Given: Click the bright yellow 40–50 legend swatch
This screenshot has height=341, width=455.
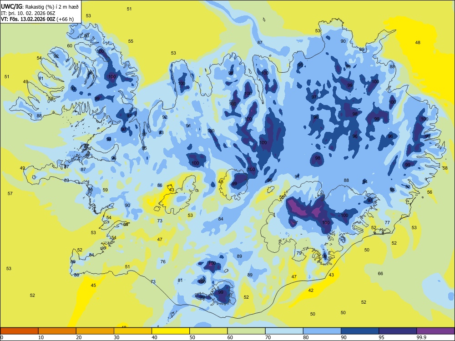Looking at the screenshot, I should point(171,331).
